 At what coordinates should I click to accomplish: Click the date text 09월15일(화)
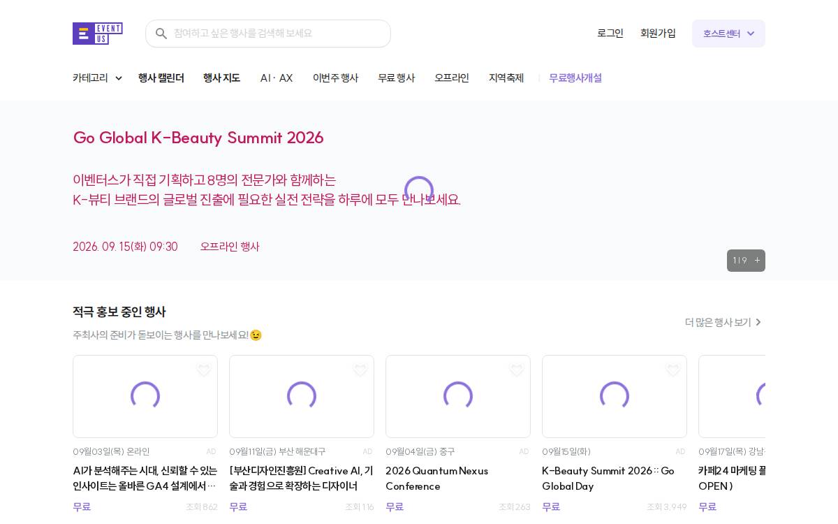(566, 452)
